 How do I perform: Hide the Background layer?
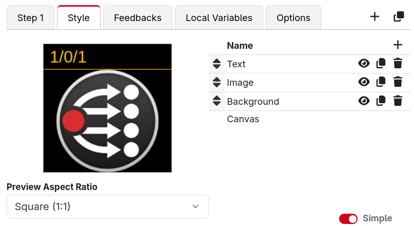point(364,101)
